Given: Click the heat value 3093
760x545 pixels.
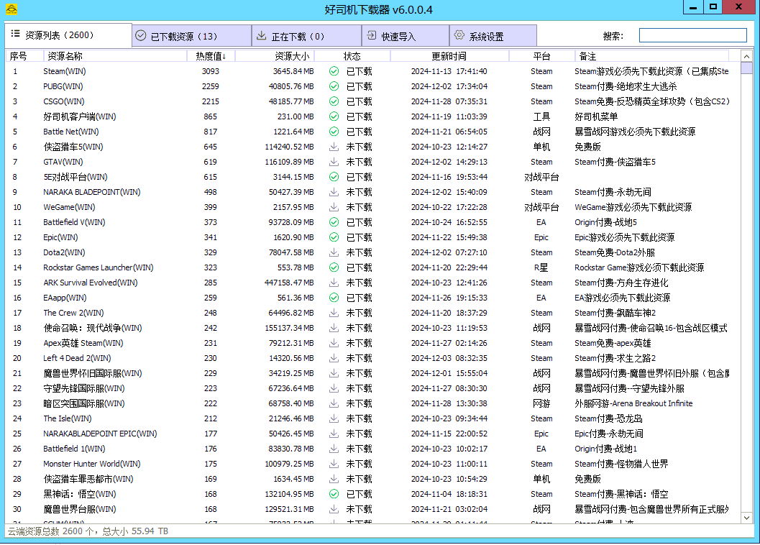Looking at the screenshot, I should [211, 71].
